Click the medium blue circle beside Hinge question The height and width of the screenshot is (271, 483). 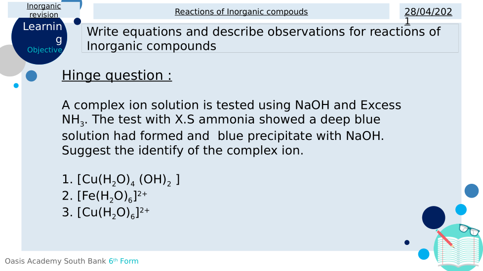(31, 76)
